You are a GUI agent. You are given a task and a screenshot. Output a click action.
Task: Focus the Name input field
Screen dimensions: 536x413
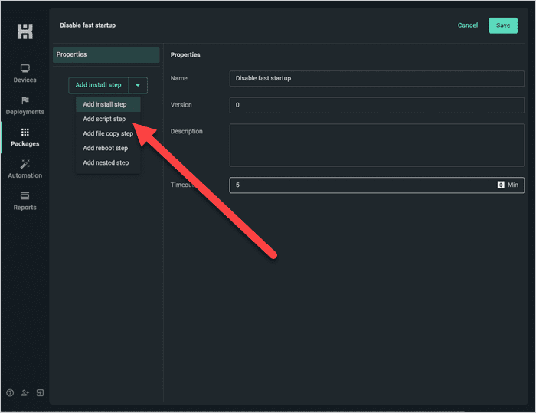click(377, 78)
